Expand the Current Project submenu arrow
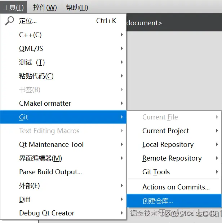Viewport: 222px width, 223px height. click(217, 131)
